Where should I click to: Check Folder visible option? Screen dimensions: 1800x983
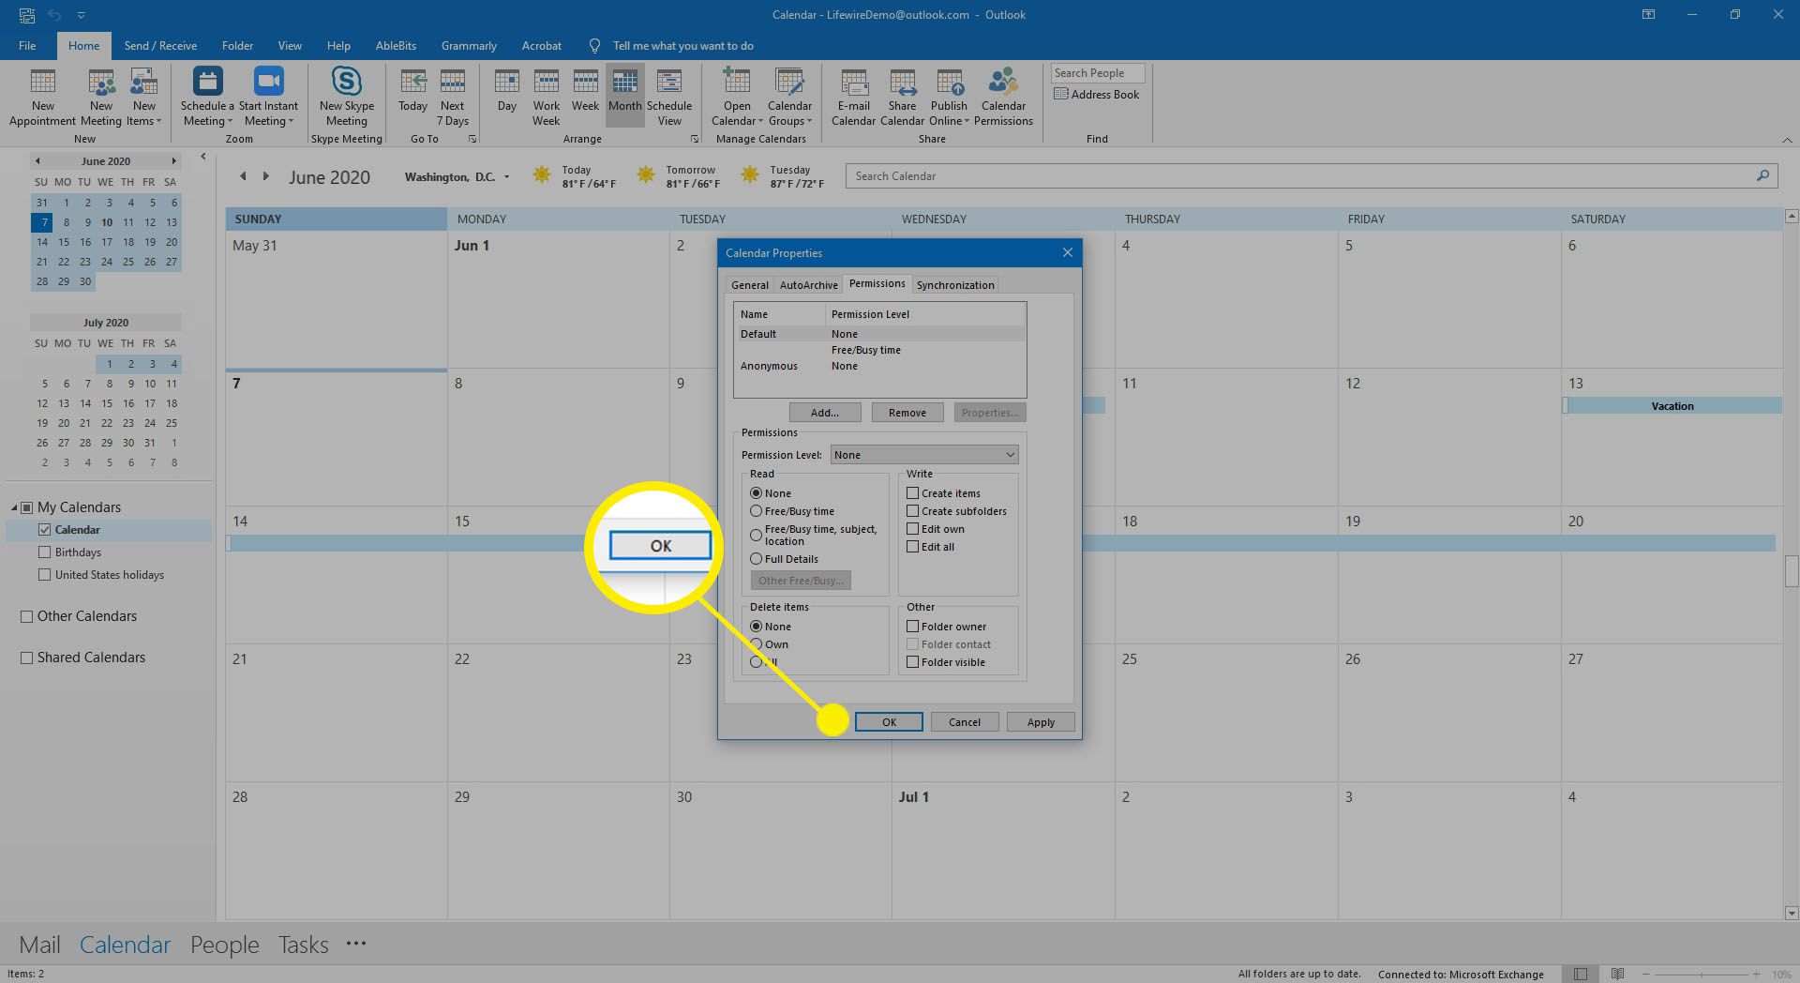912,662
